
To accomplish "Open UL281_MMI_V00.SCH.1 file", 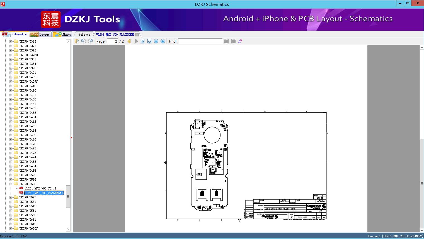I will [x=40, y=188].
